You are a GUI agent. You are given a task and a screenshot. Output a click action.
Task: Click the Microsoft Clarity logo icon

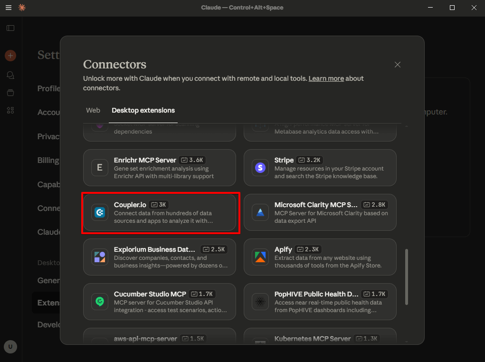[x=260, y=212]
